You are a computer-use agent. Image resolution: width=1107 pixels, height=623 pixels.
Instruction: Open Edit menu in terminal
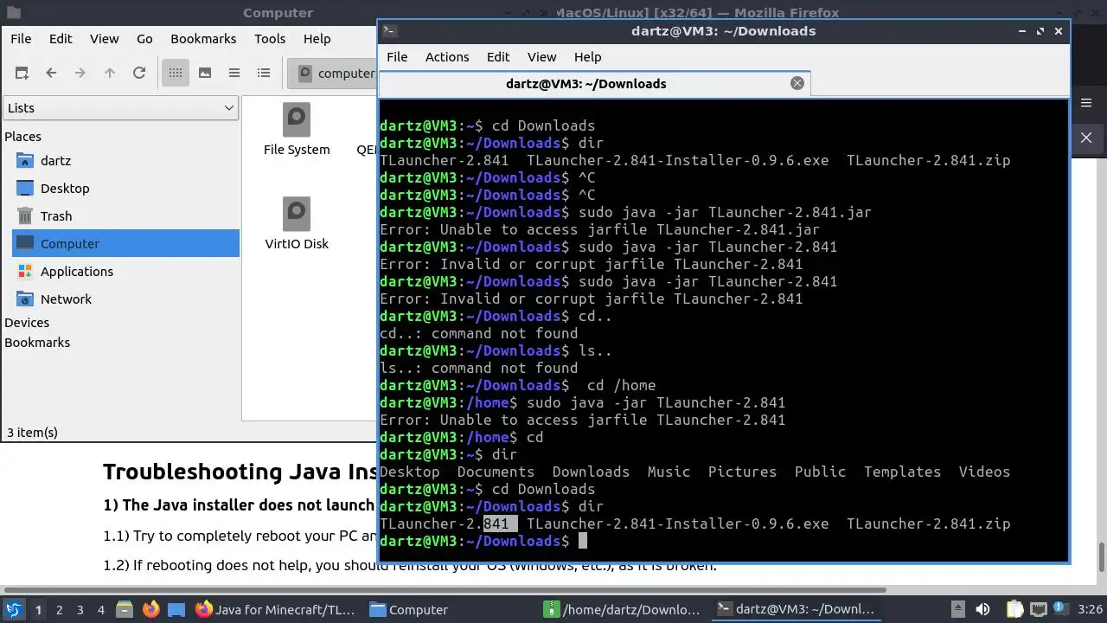click(x=498, y=57)
